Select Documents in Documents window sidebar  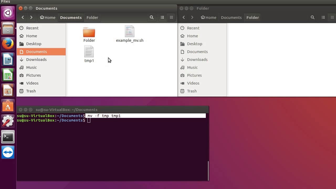[41, 51]
